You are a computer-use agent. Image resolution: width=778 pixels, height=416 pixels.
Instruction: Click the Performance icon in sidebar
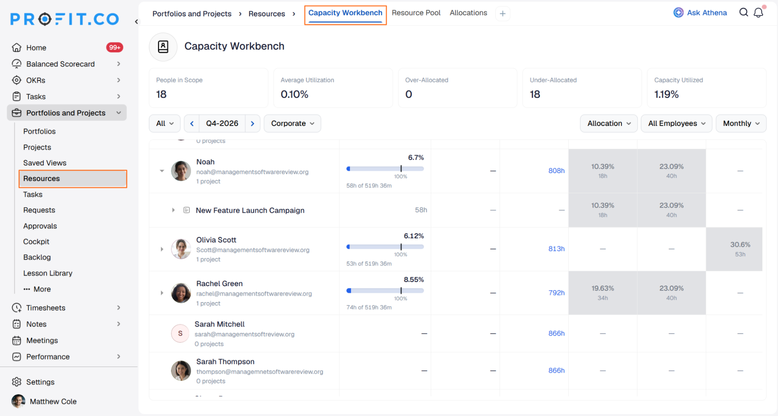(x=16, y=357)
